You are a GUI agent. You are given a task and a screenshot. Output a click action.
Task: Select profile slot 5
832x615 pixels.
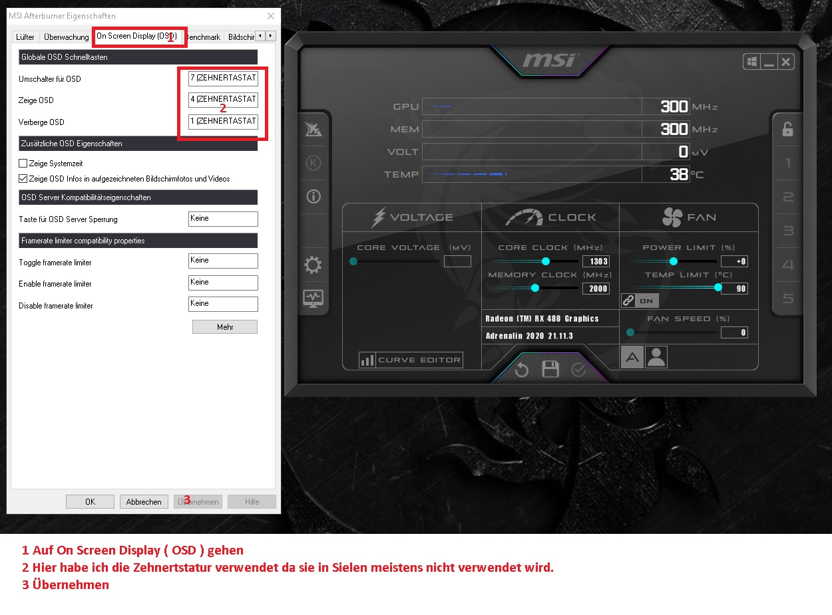tap(788, 298)
